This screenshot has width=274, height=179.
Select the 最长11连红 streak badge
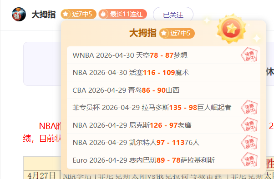[123, 14]
